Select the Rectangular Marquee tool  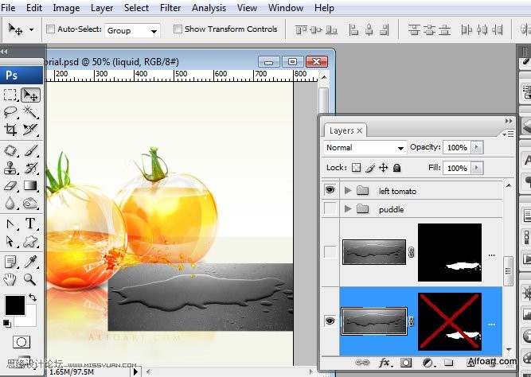pyautogui.click(x=10, y=95)
